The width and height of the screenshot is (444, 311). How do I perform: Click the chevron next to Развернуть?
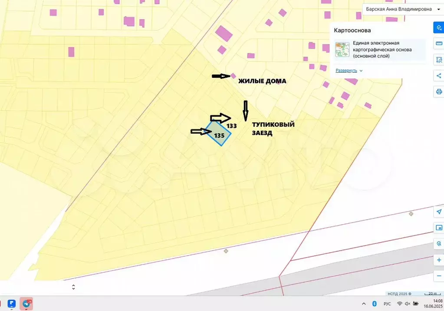coord(361,71)
